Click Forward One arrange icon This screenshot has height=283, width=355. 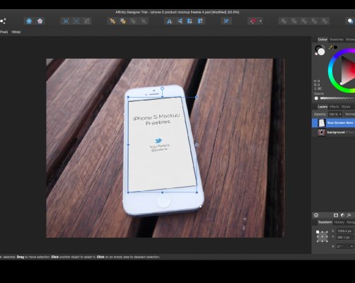pos(133,21)
